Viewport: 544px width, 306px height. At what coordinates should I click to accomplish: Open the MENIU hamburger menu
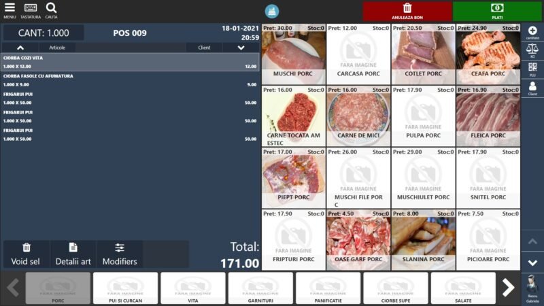(x=10, y=10)
